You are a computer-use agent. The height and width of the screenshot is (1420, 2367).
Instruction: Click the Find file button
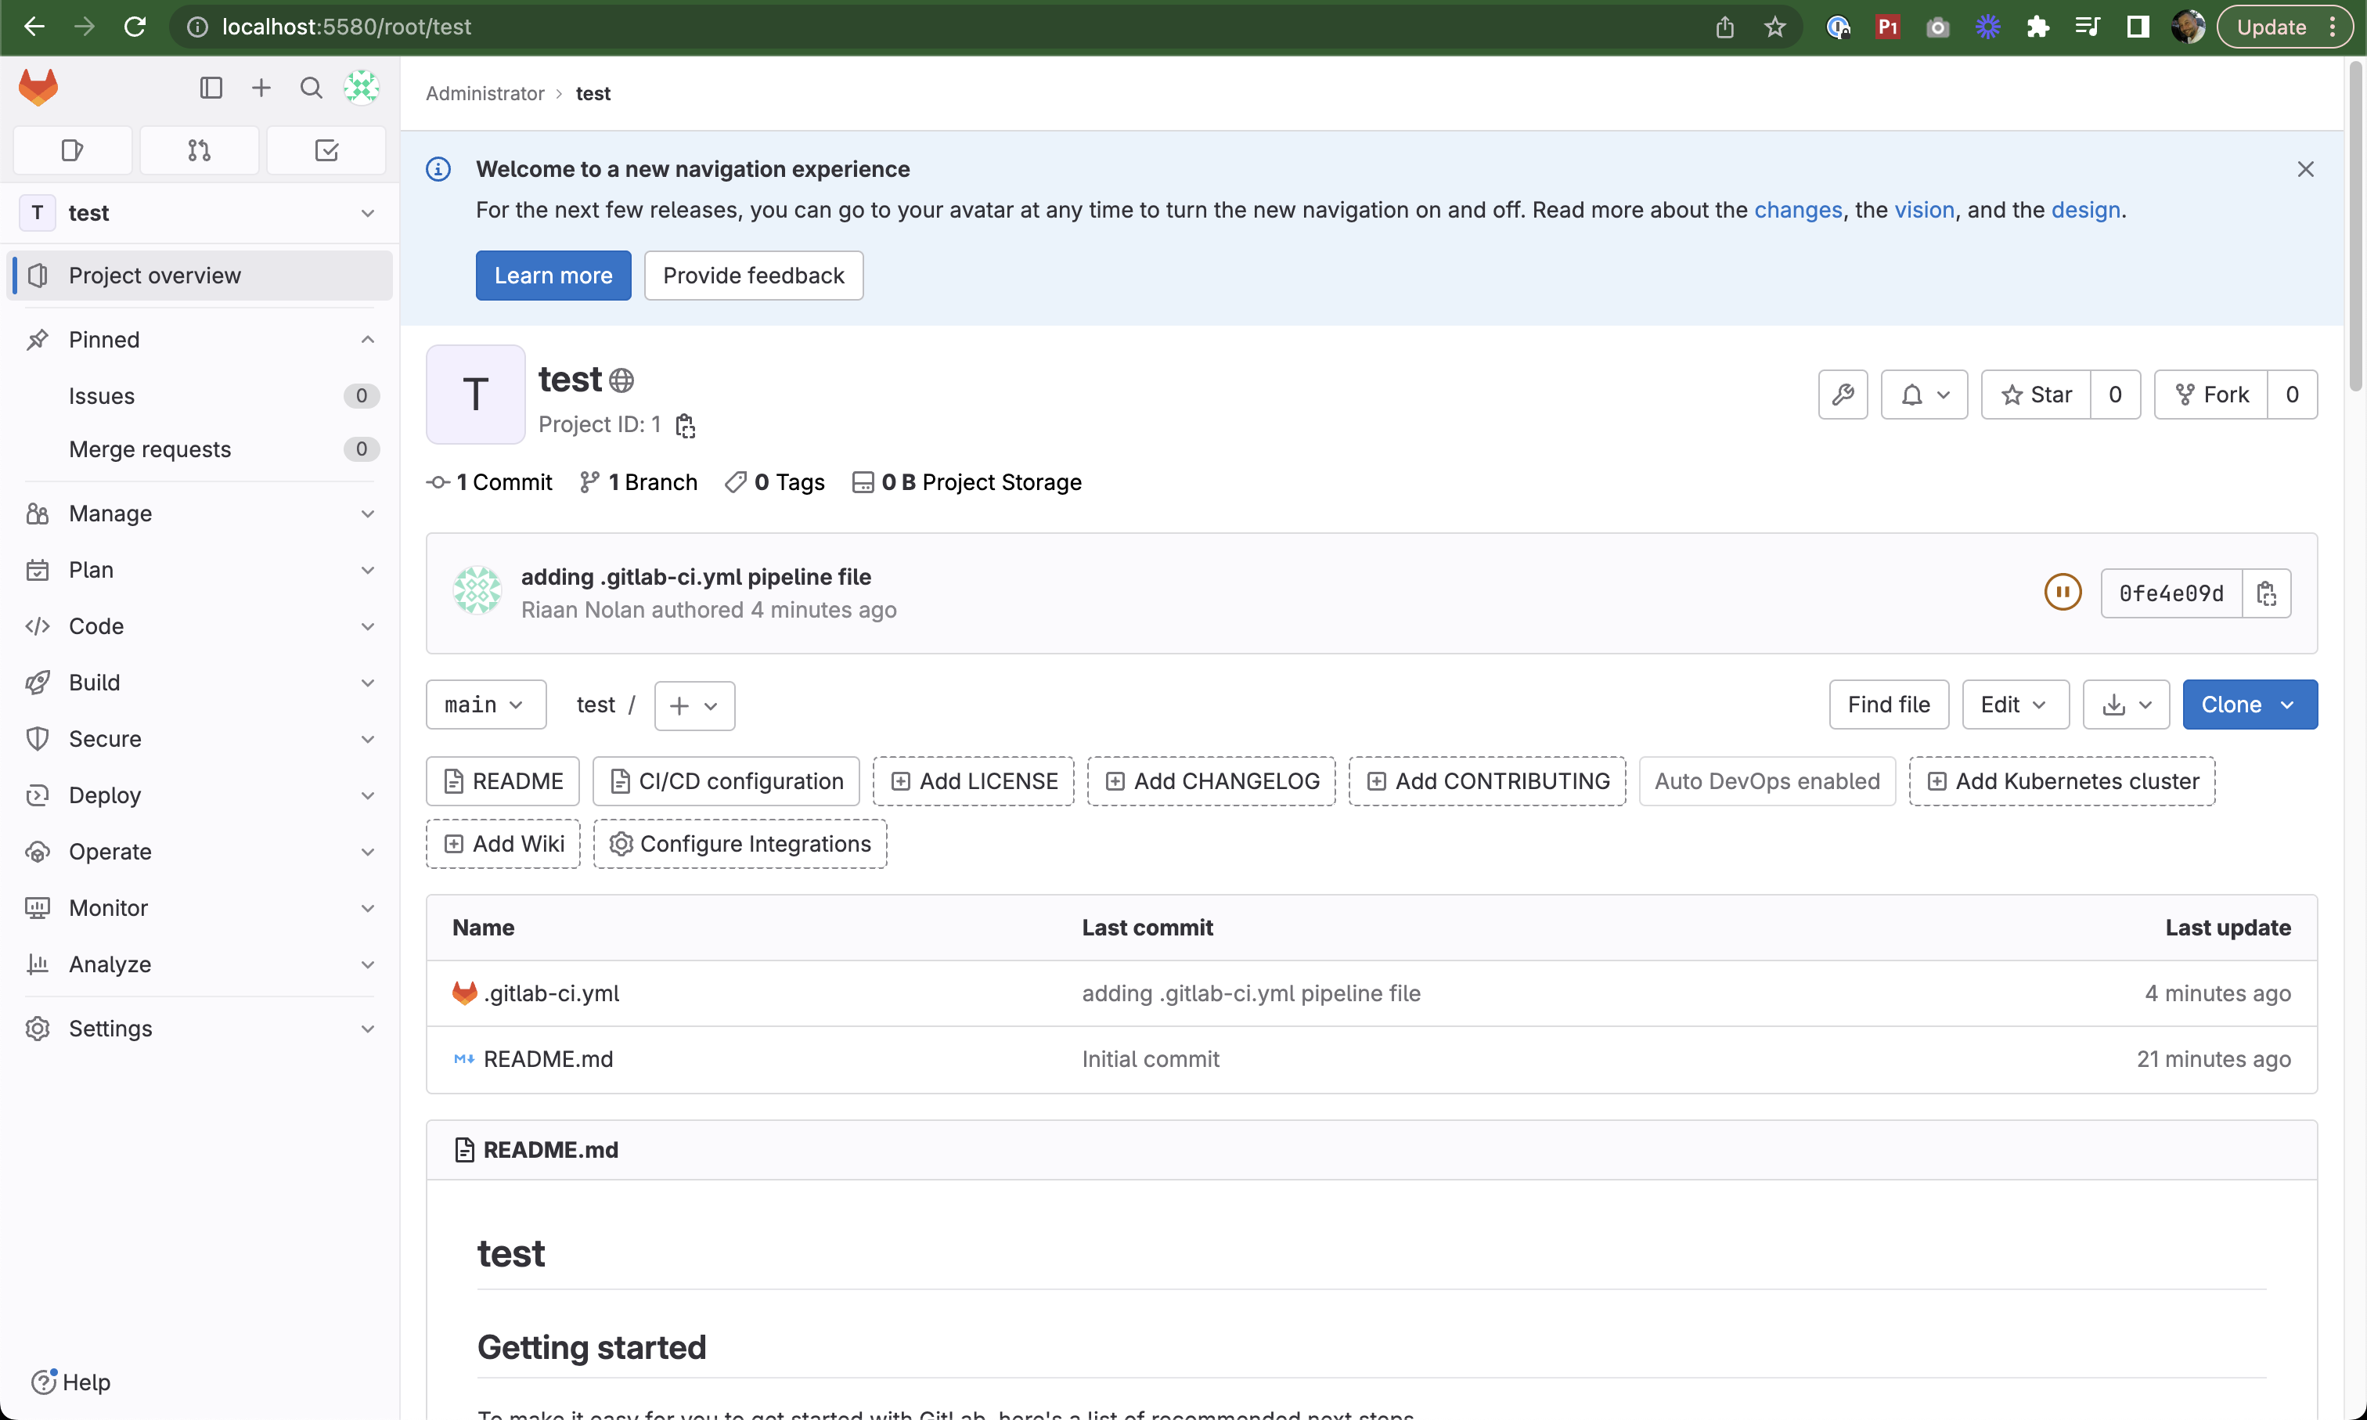point(1889,705)
